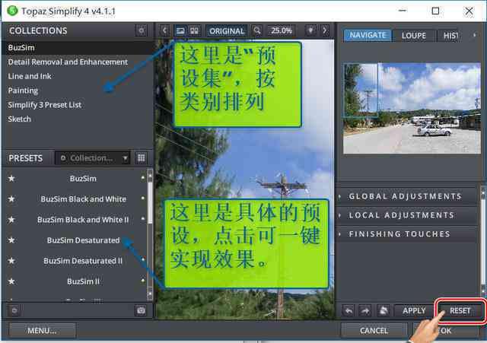Image resolution: width=487 pixels, height=343 pixels.
Task: Click the redo arrow icon
Action: (x=365, y=311)
